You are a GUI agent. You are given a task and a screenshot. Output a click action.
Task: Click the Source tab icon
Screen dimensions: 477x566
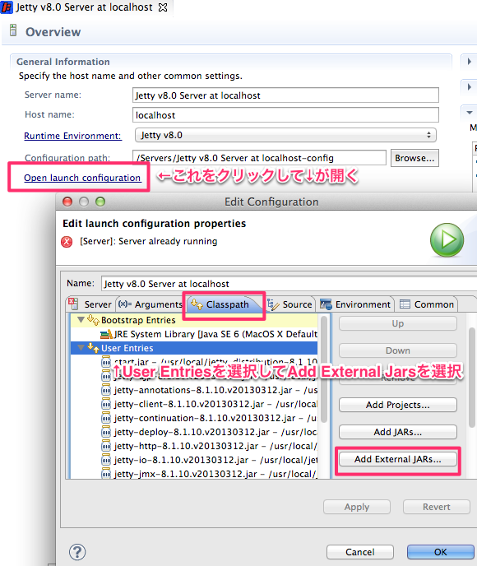click(273, 304)
